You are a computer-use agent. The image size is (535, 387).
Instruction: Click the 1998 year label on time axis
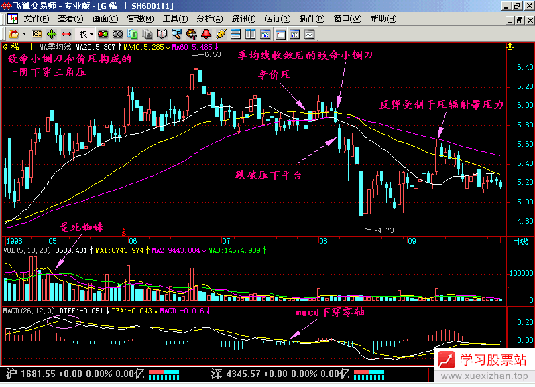pos(15,241)
